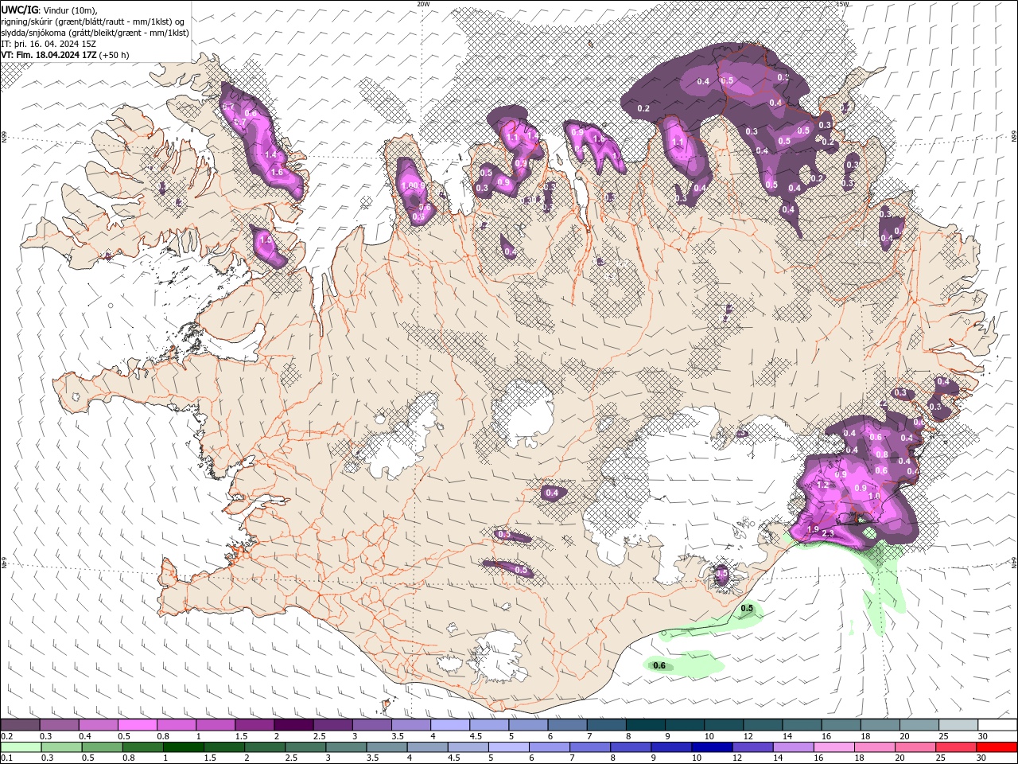This screenshot has height=764, width=1018.
Task: Click the 'slydda/snjókoma' legend description line
Action: pos(95,32)
